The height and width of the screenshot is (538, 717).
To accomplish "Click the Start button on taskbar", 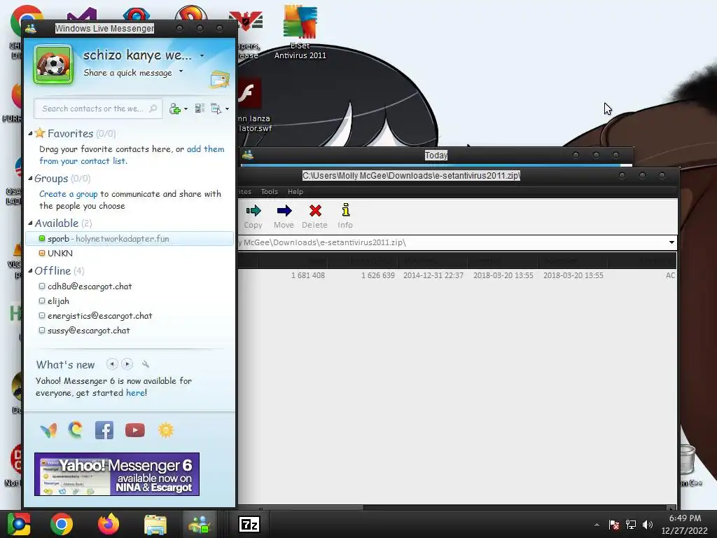I will (x=19, y=524).
